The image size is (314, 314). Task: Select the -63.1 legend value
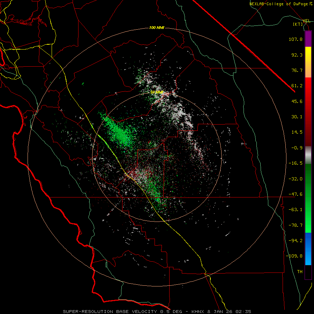[x=296, y=210]
